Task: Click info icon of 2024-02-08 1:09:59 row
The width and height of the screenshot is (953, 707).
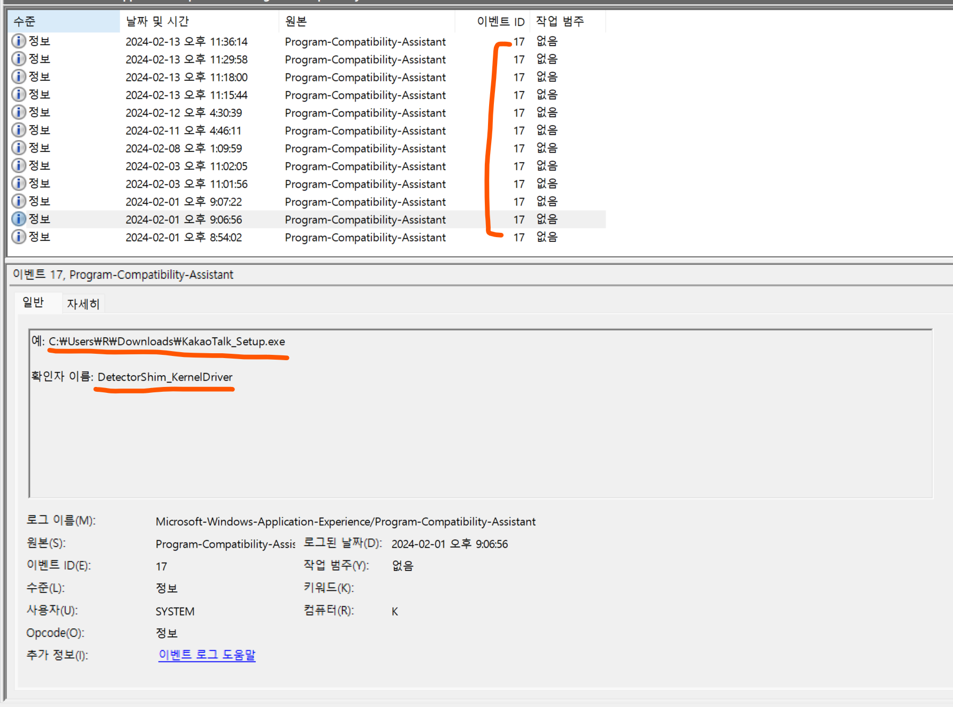Action: coord(19,148)
